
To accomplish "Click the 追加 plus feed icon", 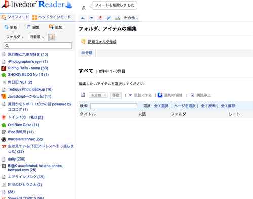I will [51, 27].
